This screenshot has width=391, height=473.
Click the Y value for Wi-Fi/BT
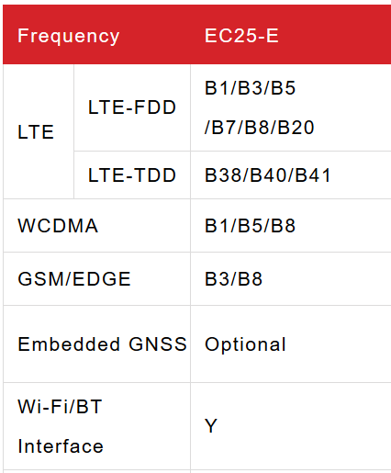(x=211, y=426)
